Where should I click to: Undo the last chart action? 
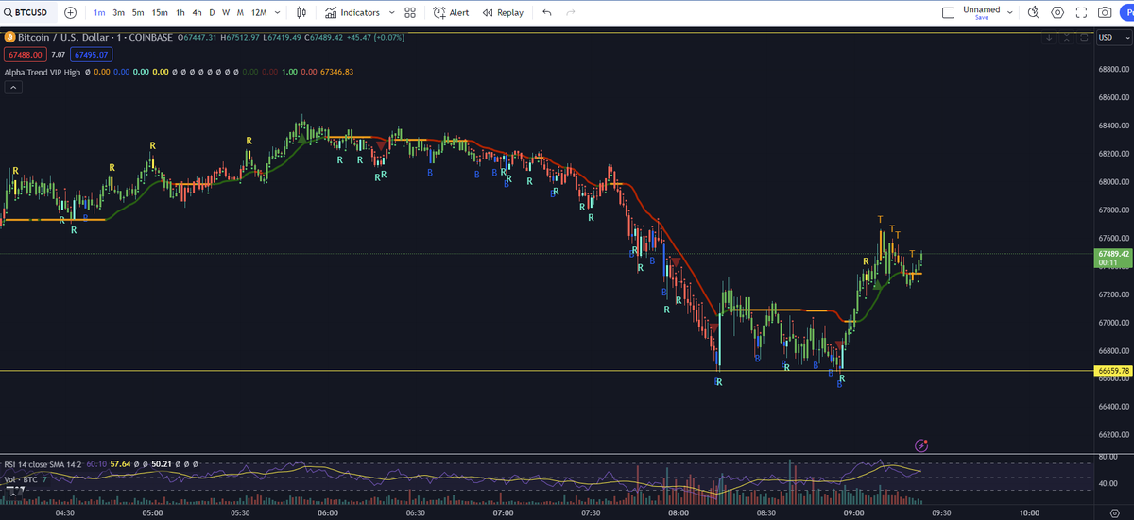click(x=547, y=13)
